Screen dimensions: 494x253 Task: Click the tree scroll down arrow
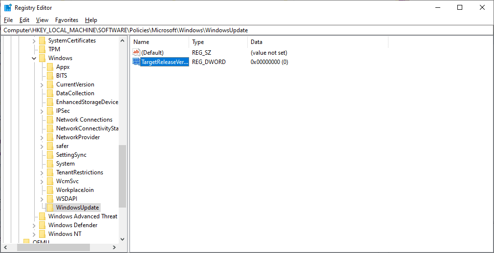[123, 240]
